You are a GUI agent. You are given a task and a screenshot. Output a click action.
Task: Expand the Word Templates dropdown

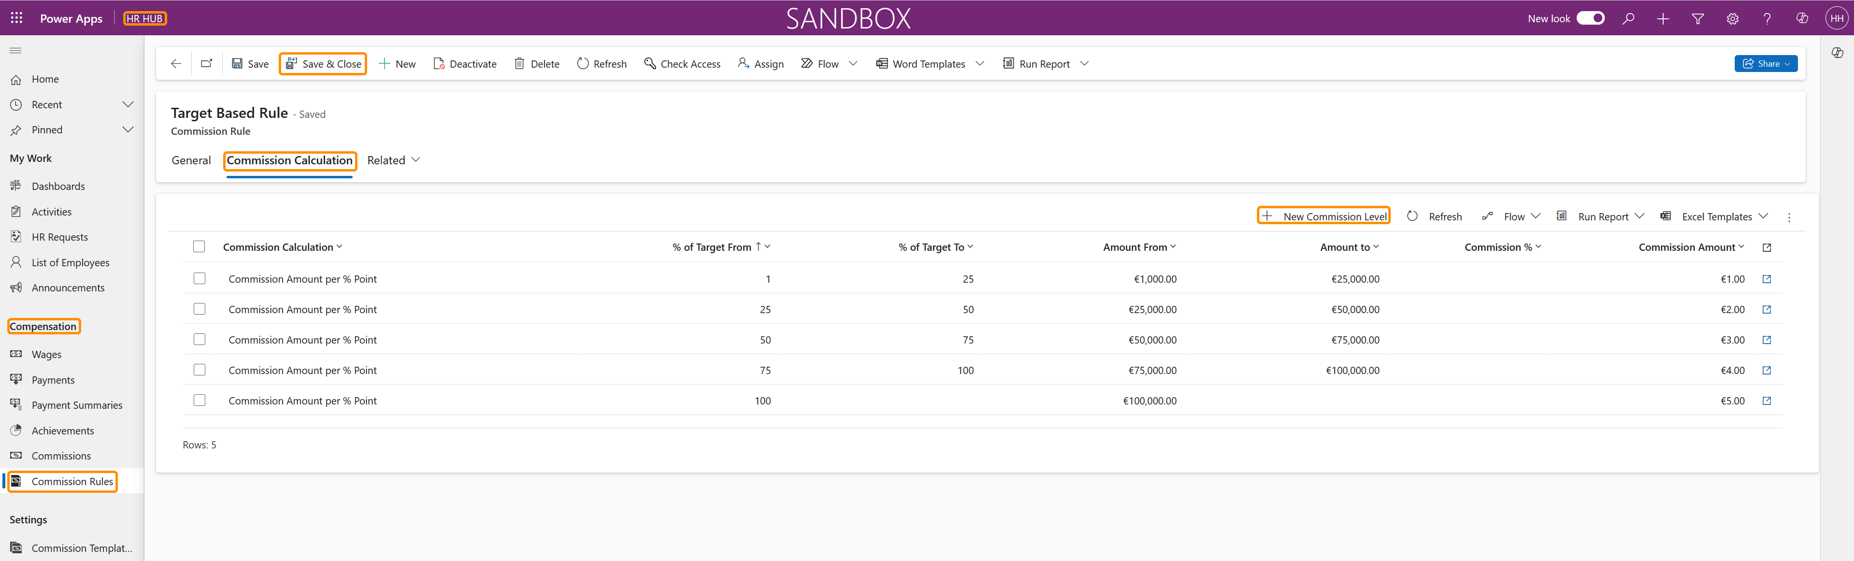pyautogui.click(x=980, y=63)
